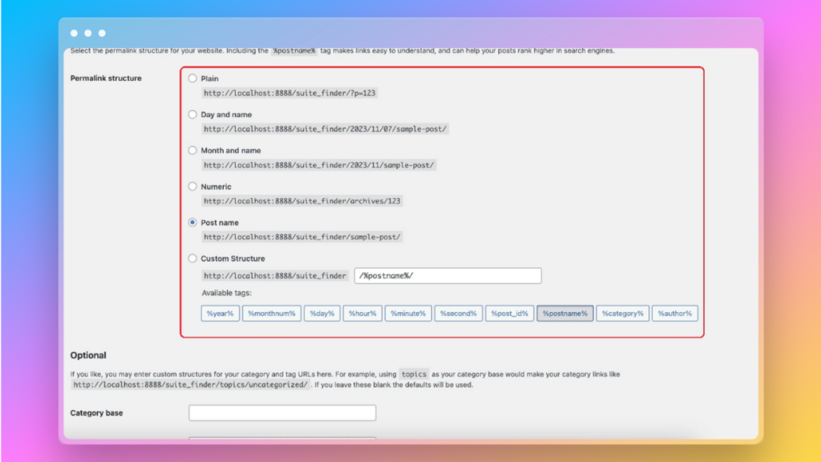Viewport: 821px width, 462px height.
Task: Add the %category% tag
Action: (x=622, y=314)
